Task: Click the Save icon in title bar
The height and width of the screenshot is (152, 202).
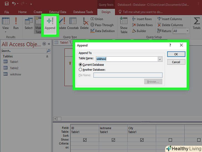Action: coord(6,4)
